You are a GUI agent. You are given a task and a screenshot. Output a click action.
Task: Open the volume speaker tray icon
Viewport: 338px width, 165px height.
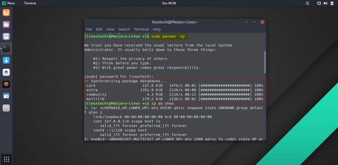coord(326,3)
